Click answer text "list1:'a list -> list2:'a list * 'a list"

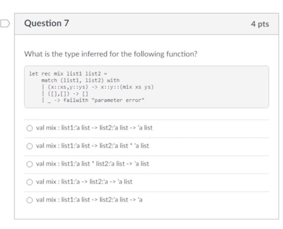pyautogui.click(x=92, y=146)
